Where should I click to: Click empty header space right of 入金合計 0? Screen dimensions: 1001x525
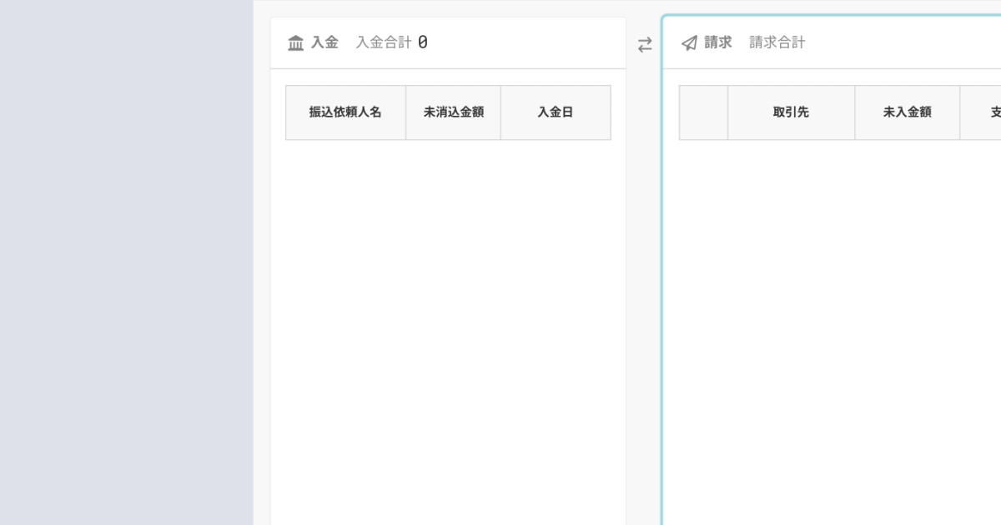[x=526, y=42]
